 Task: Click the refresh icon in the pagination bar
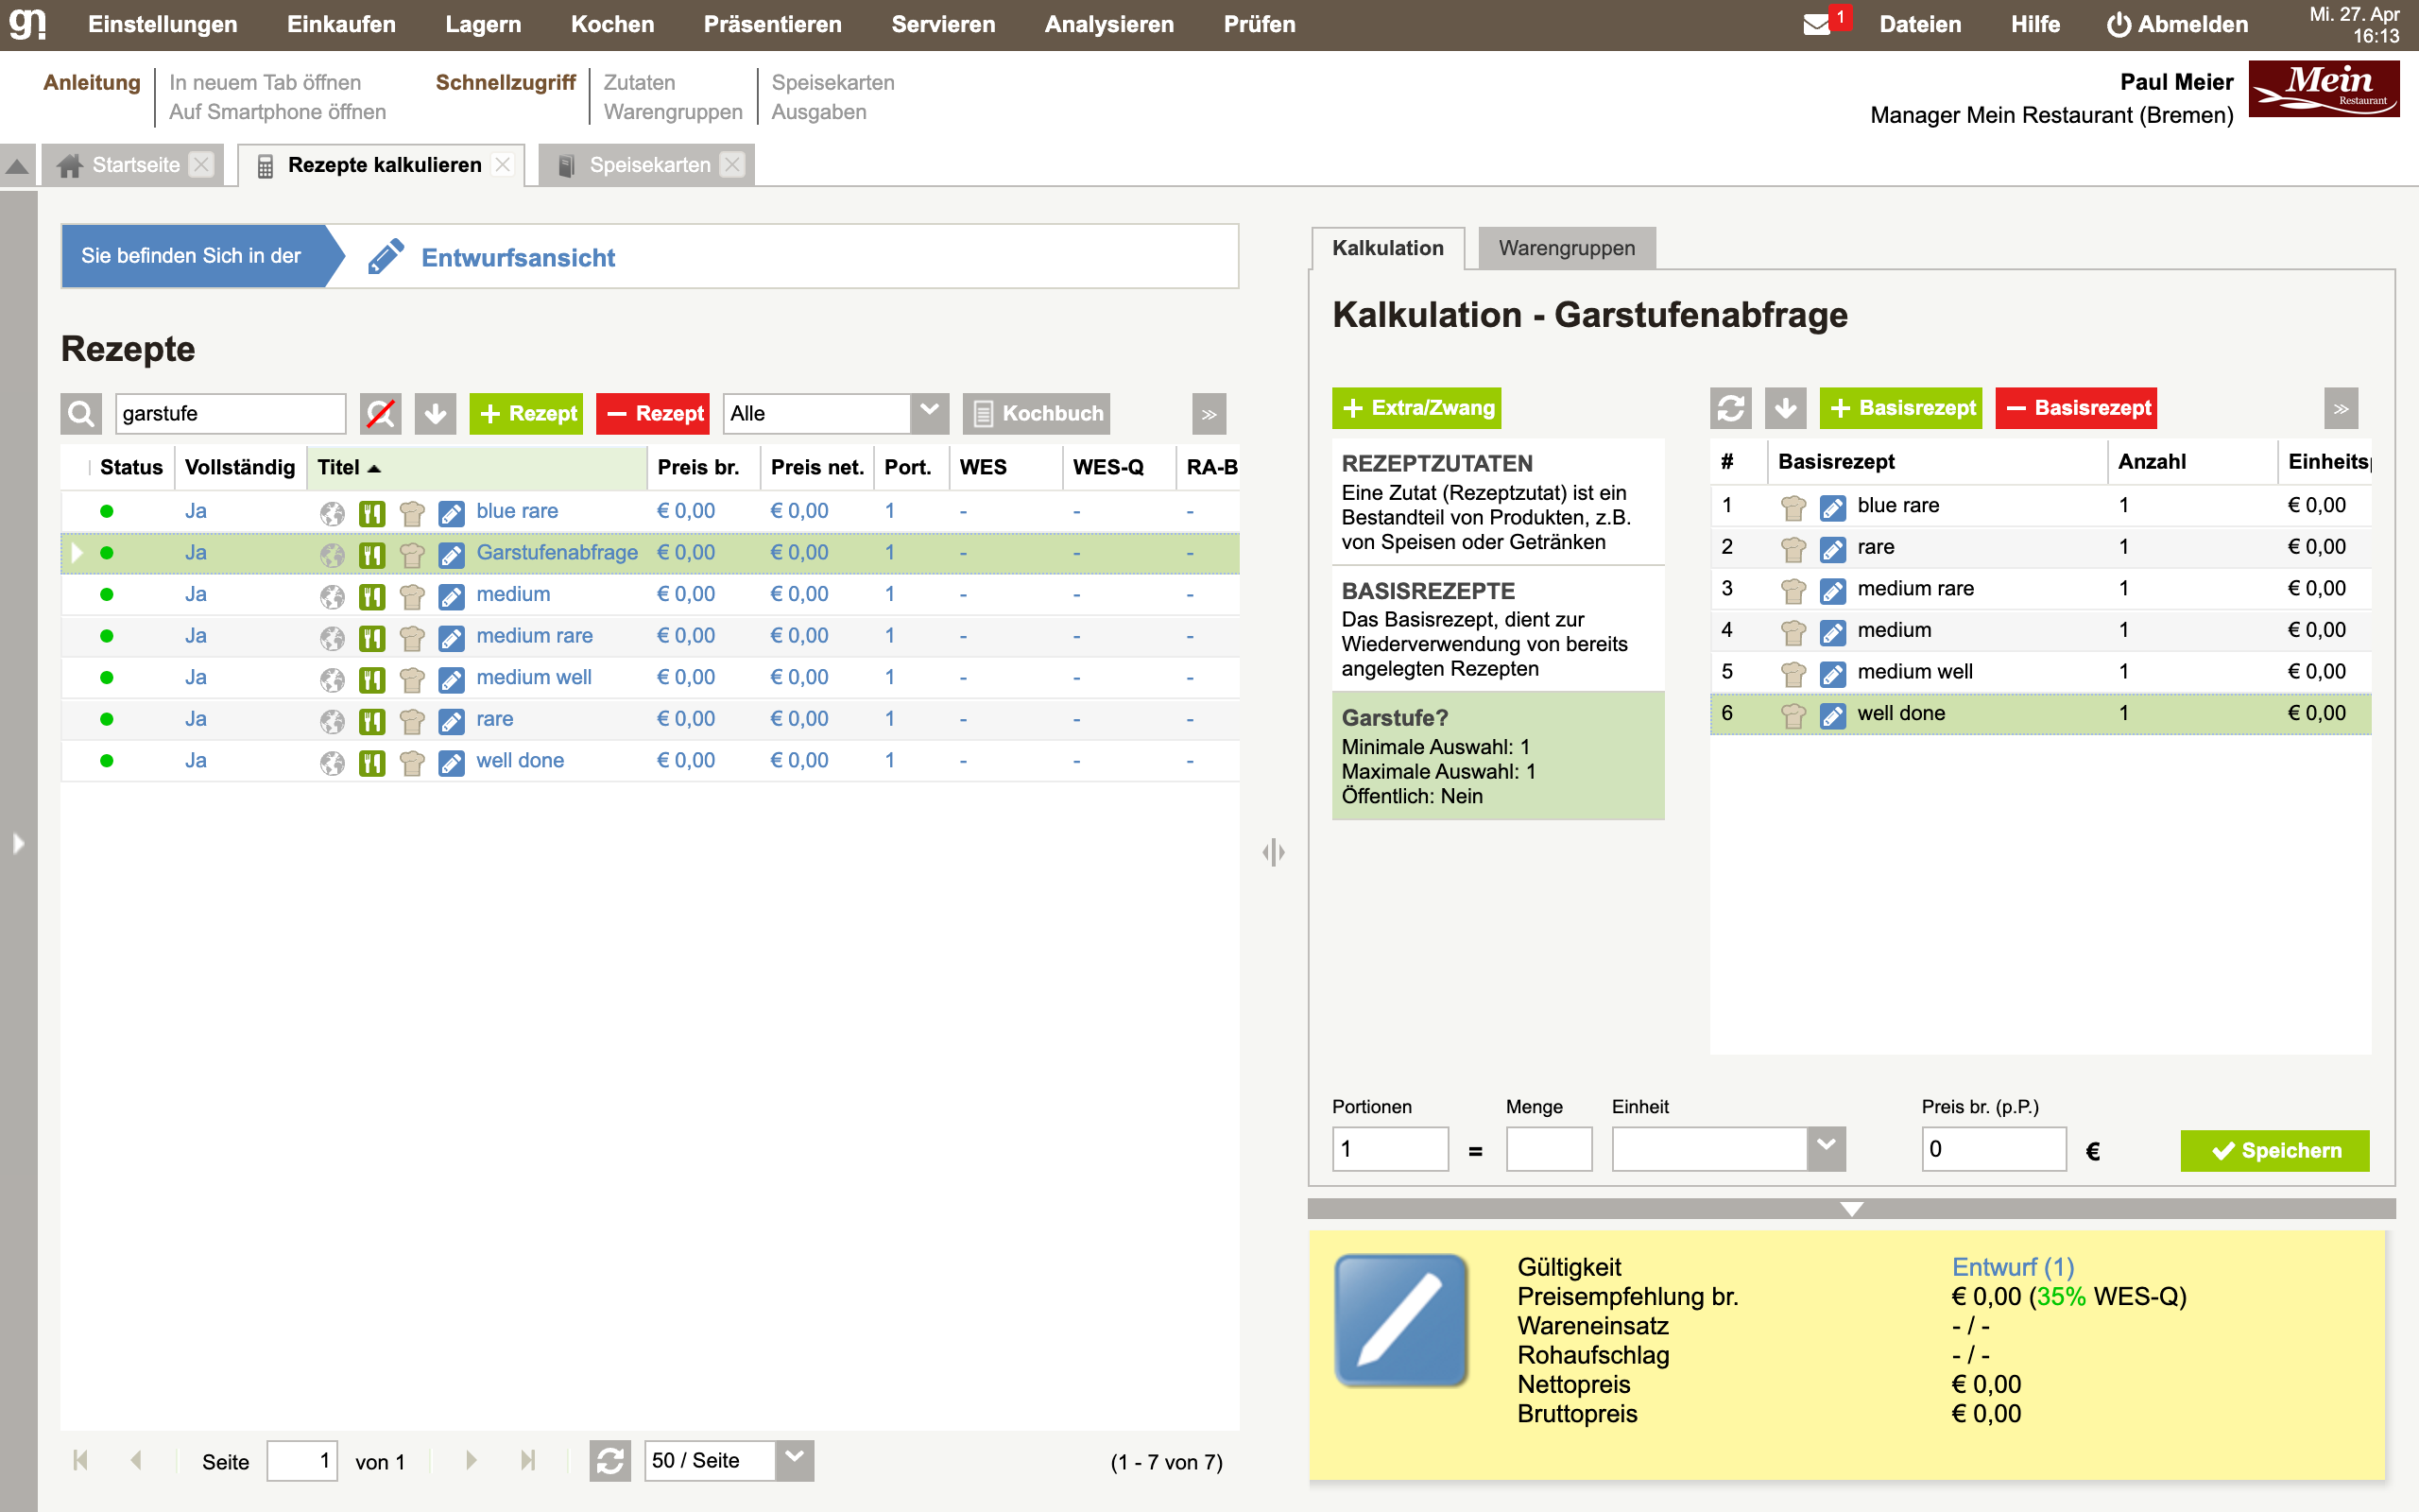(609, 1461)
